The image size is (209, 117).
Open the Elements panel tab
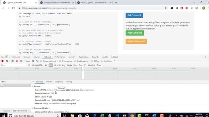[16, 57]
